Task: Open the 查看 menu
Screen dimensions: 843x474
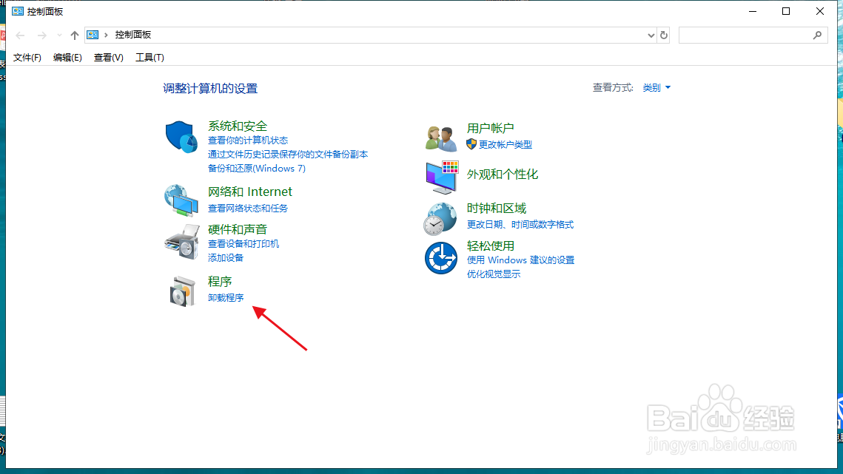Action: (108, 57)
